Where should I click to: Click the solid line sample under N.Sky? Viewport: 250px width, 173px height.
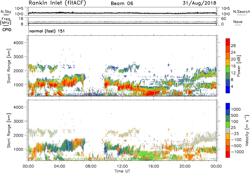coord(6,15)
